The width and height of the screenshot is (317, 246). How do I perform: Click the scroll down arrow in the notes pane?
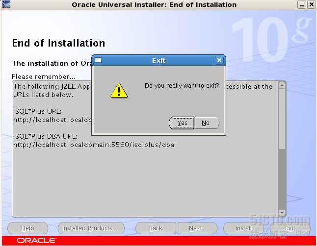(282, 212)
